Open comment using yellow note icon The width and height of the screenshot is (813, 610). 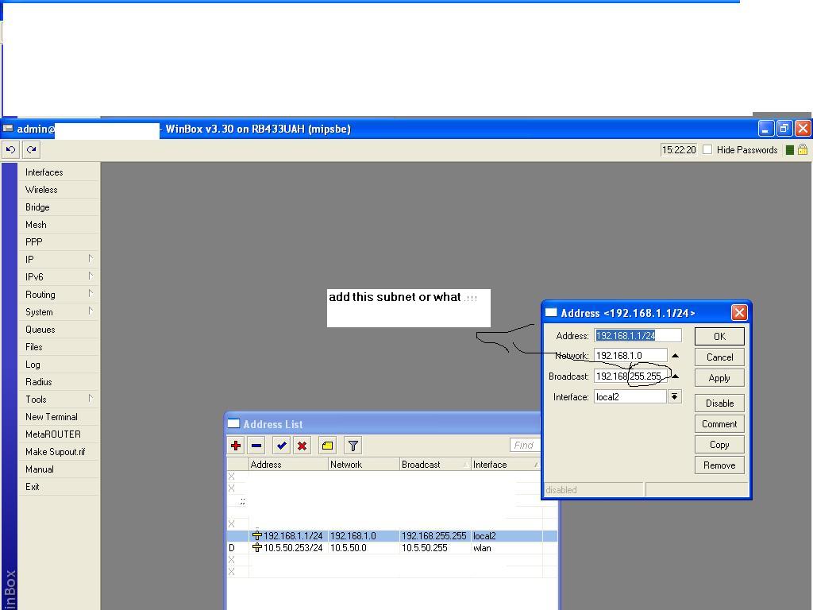click(327, 446)
